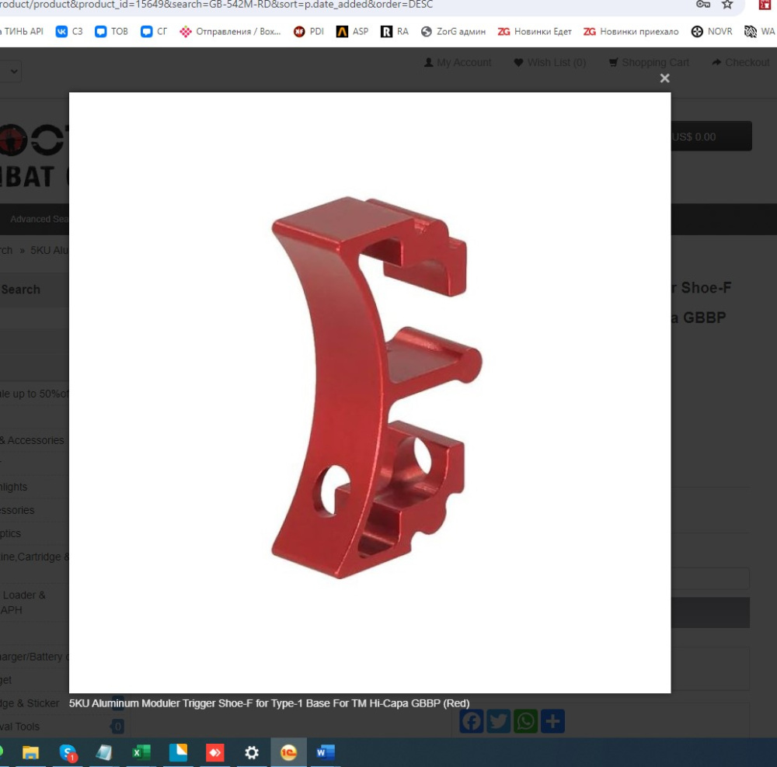Open the СГ bookmark
Image resolution: width=777 pixels, height=767 pixels.
tap(154, 32)
